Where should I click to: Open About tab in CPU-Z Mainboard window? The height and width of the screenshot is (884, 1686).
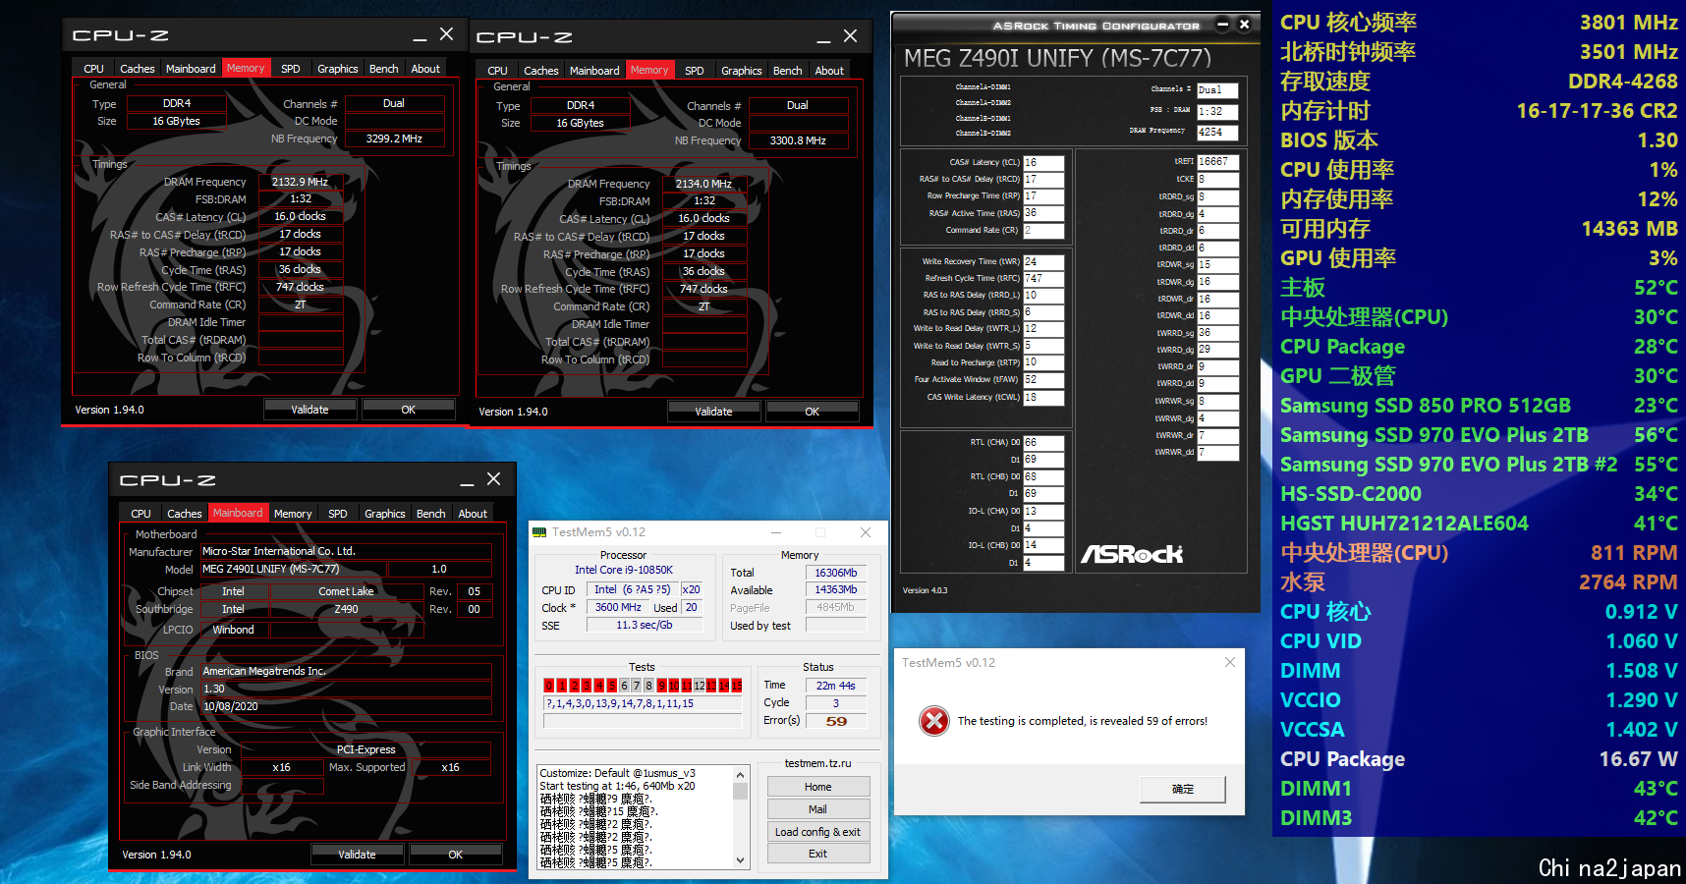point(473,514)
